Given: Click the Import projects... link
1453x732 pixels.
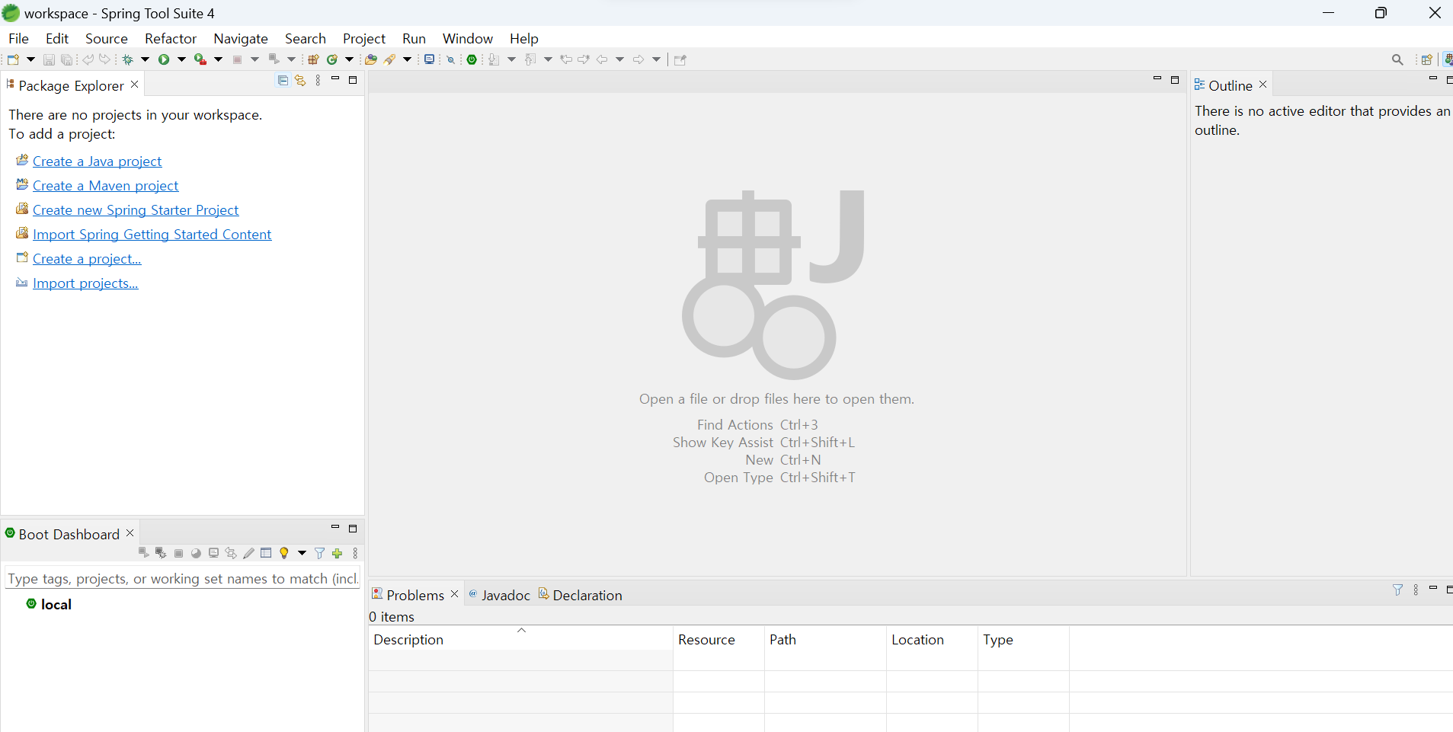Looking at the screenshot, I should pos(85,283).
